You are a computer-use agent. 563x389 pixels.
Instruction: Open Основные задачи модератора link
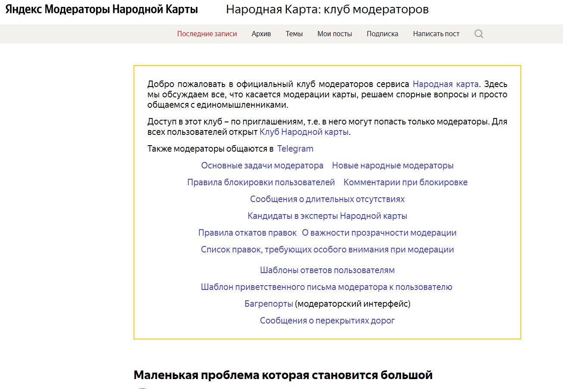pyautogui.click(x=262, y=165)
